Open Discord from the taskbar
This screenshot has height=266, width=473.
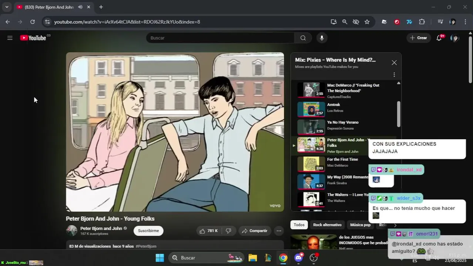pyautogui.click(x=299, y=258)
